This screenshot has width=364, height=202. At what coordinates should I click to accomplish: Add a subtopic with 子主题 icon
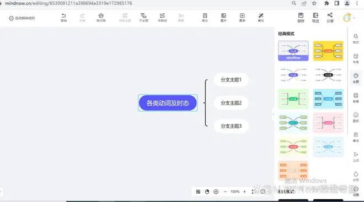point(143,18)
